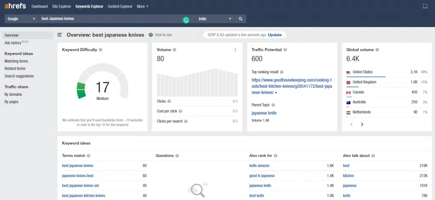Screen dimensions: 435x200
Task: Click the Also rank for info icon
Action: tap(275, 156)
